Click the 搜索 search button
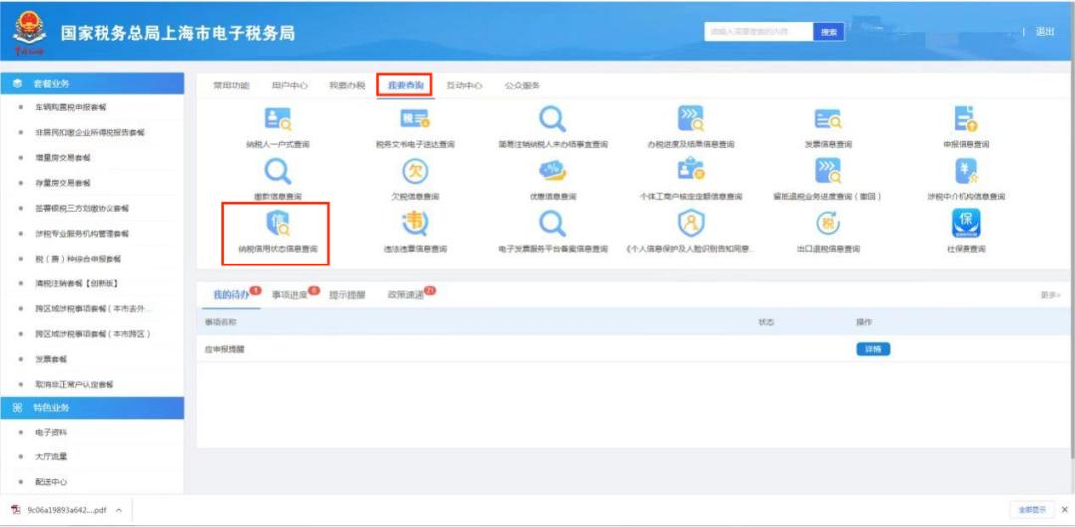The height and width of the screenshot is (527, 1075). click(x=829, y=32)
